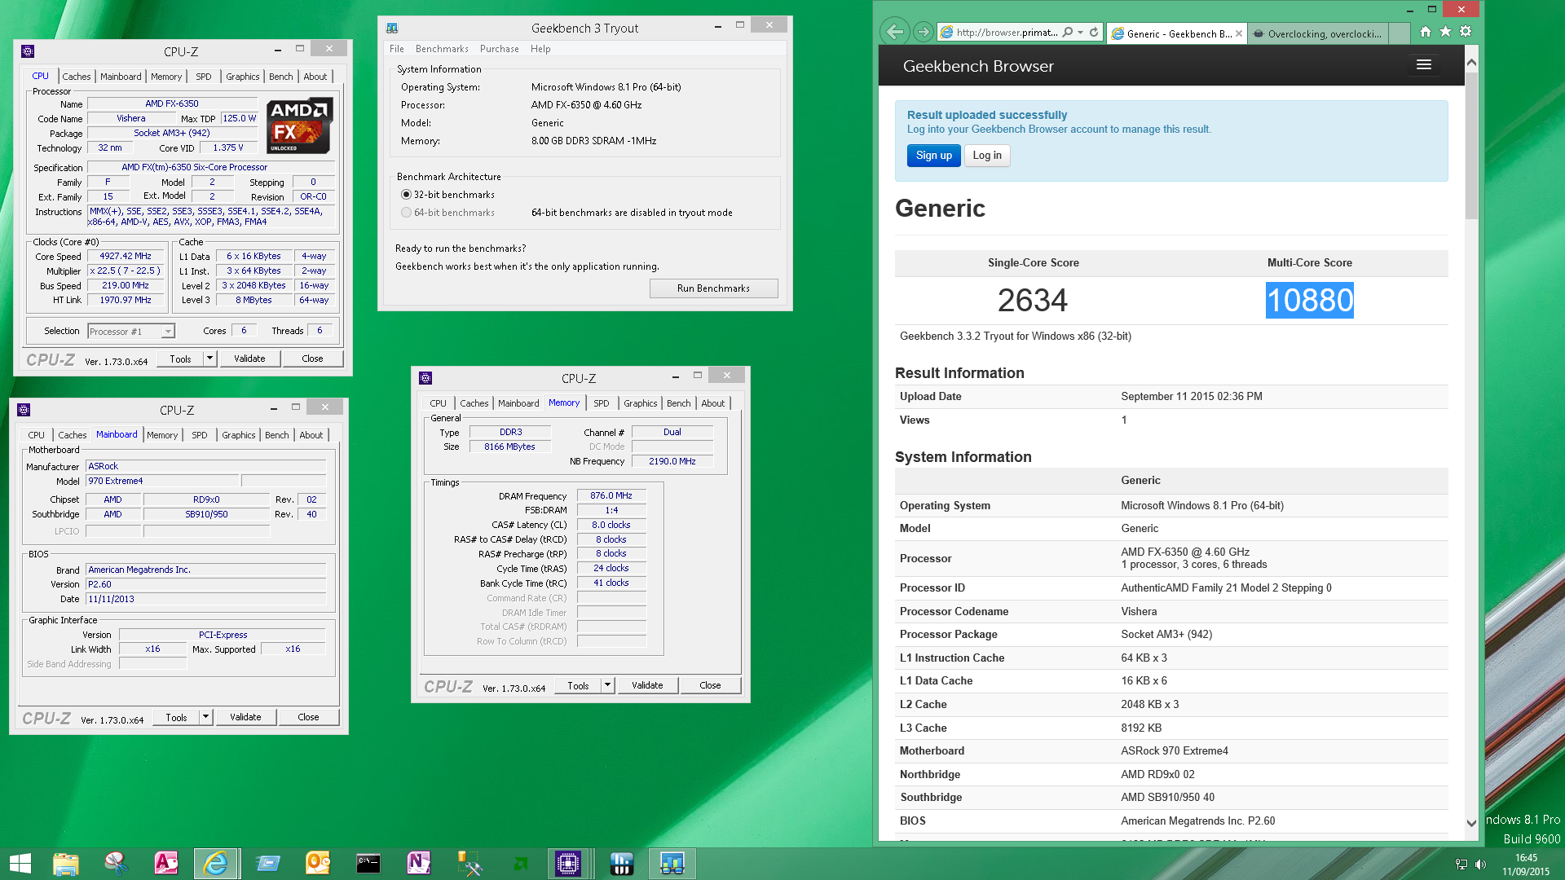Open Graphics tab in CPU-Z Mainboard window

click(x=239, y=435)
